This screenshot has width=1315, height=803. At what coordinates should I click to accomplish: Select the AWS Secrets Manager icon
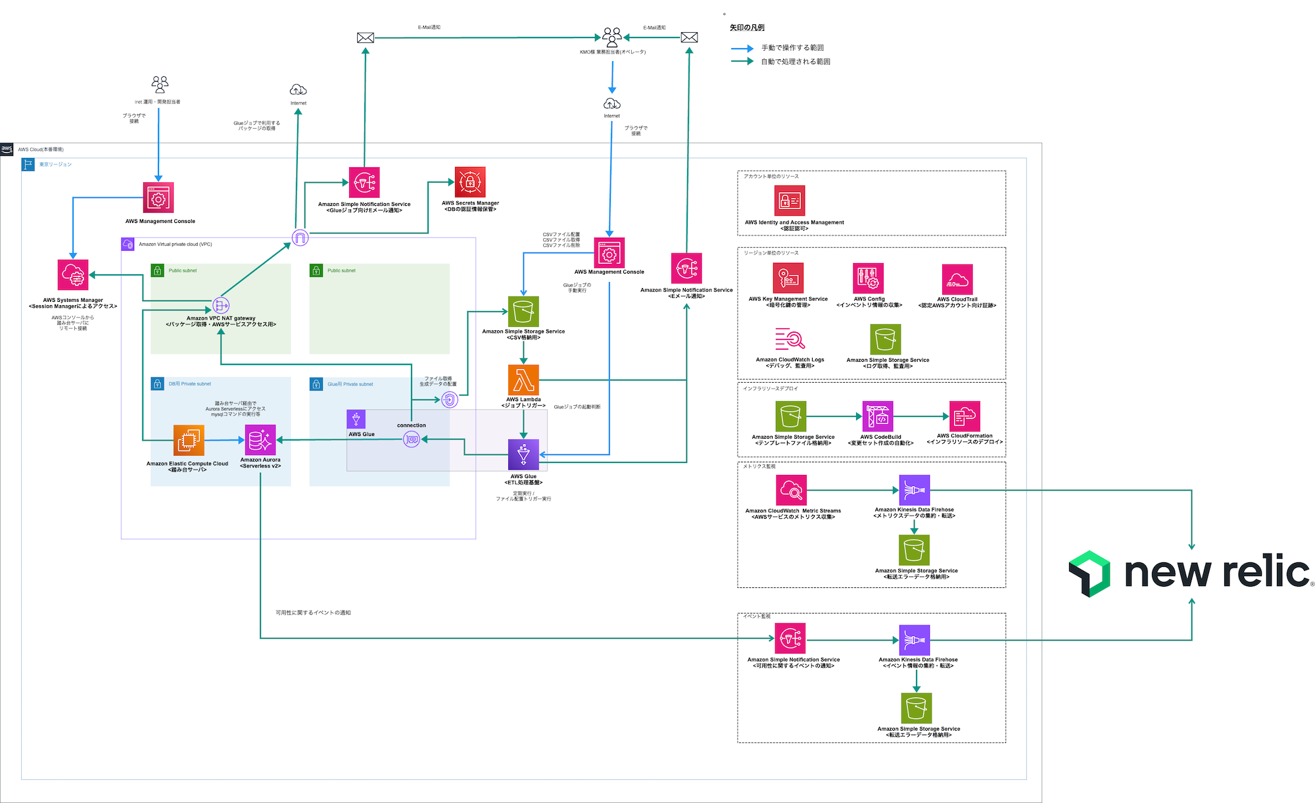470,182
